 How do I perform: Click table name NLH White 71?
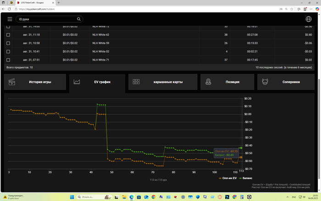pyautogui.click(x=101, y=60)
